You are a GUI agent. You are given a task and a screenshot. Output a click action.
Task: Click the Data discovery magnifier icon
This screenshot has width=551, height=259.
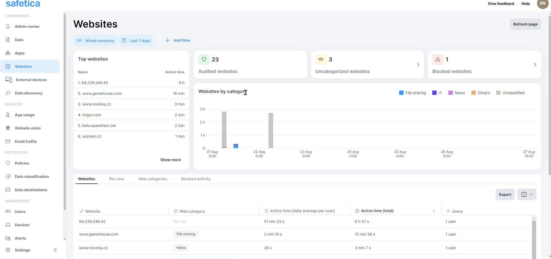8,93
